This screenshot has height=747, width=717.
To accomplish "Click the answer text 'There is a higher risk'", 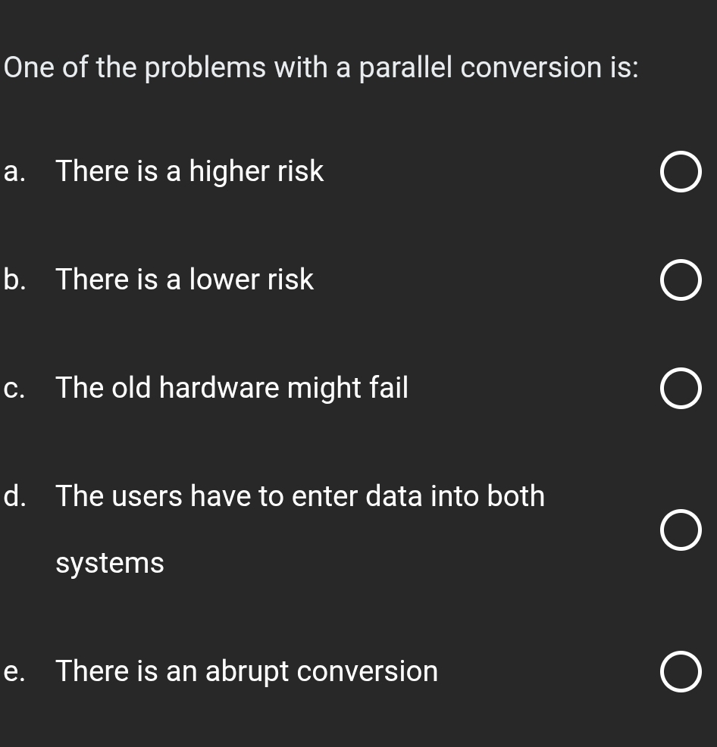I will 189,172.
